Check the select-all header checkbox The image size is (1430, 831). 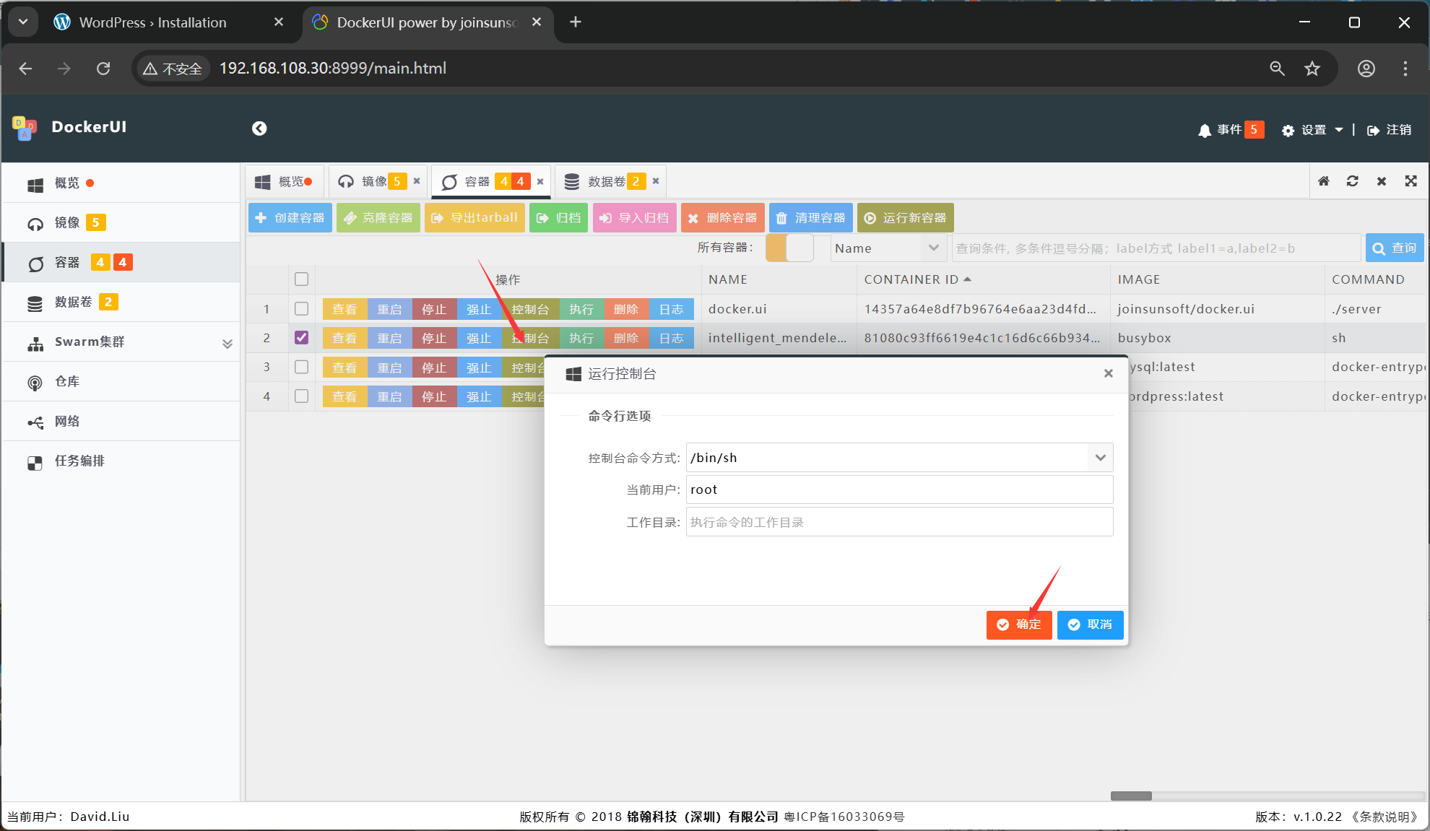click(302, 279)
